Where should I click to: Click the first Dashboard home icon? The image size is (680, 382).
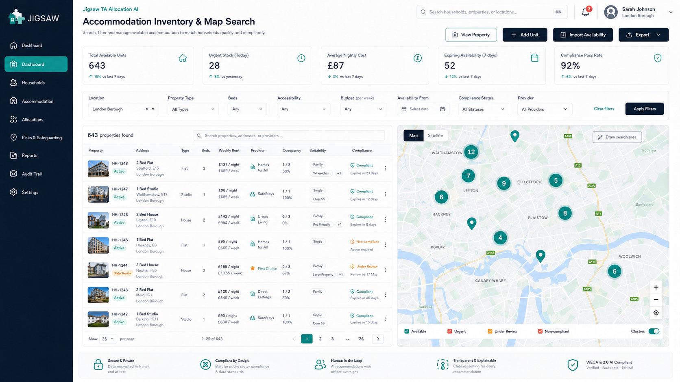click(13, 45)
